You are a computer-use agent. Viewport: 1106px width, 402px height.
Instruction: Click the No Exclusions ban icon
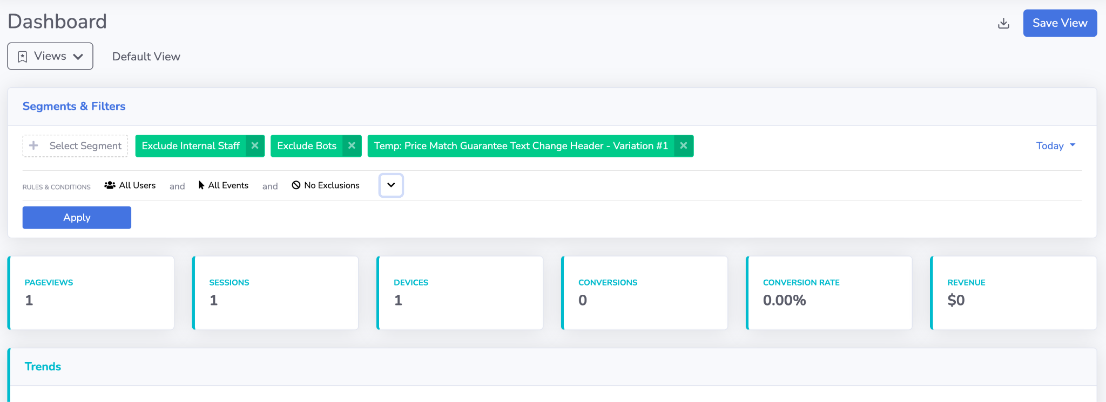[x=296, y=185]
